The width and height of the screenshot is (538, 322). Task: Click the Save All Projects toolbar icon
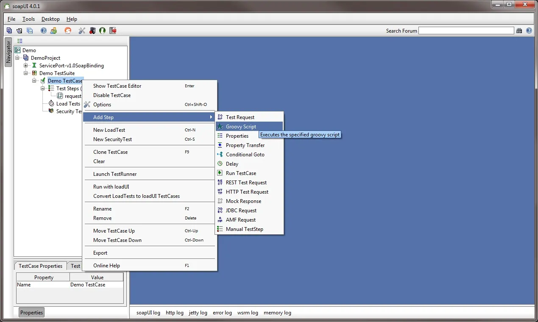(30, 31)
